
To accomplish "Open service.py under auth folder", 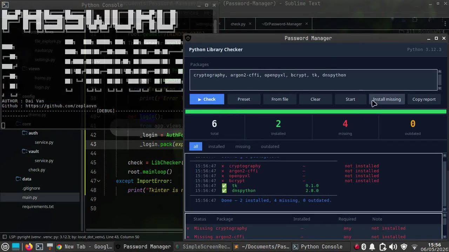I will pyautogui.click(x=44, y=142).
